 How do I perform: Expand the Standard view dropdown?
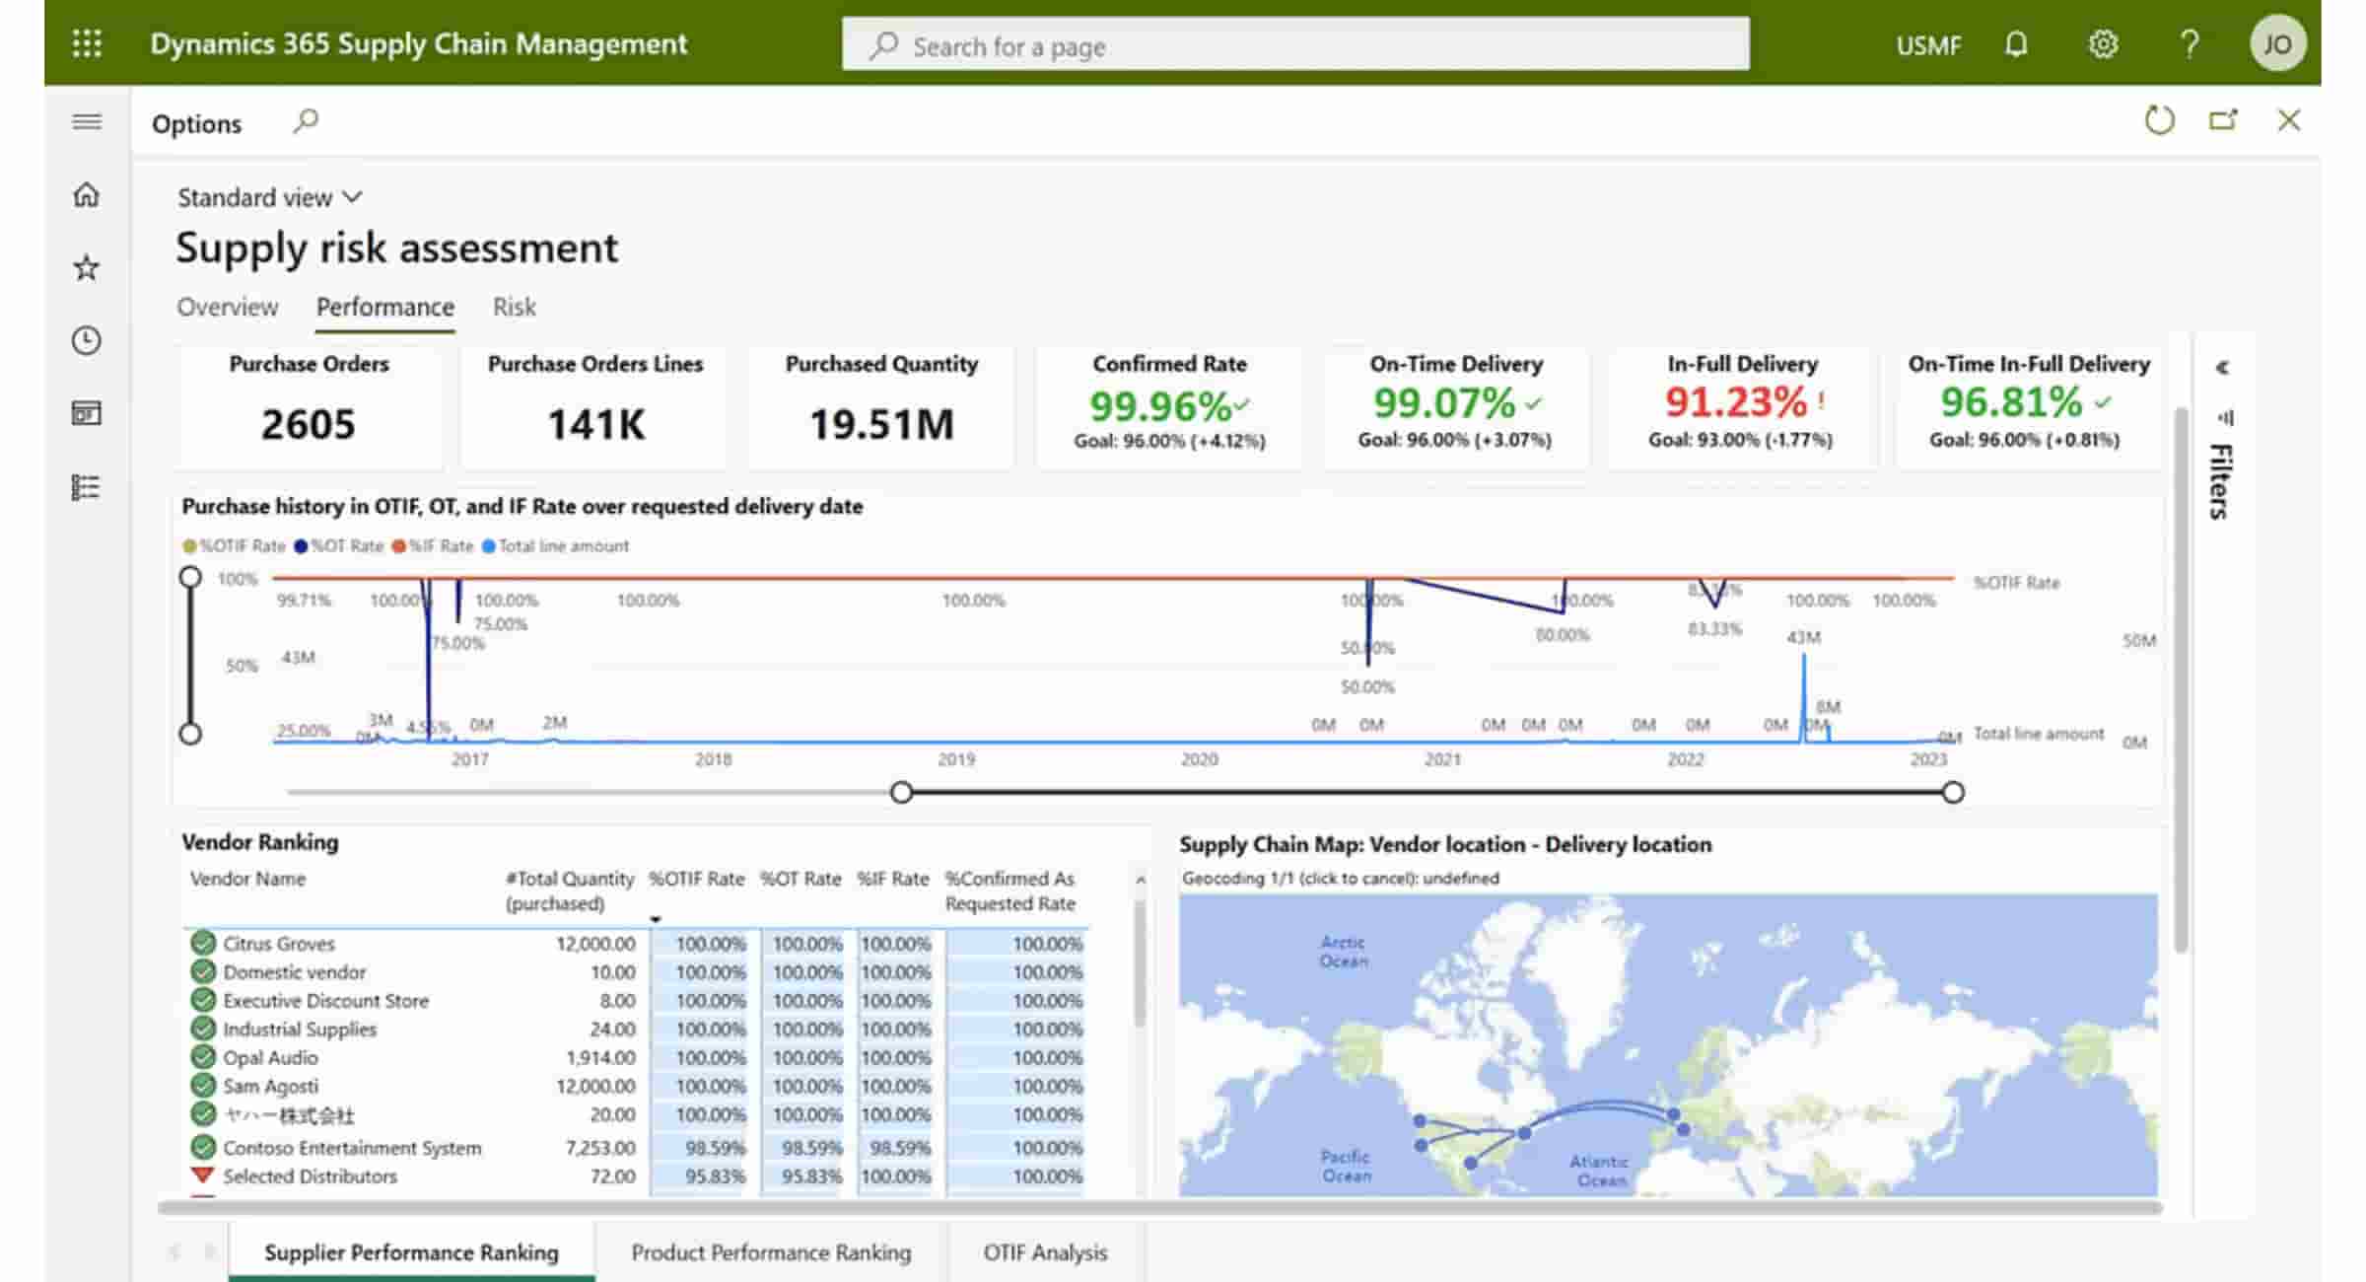tap(269, 197)
